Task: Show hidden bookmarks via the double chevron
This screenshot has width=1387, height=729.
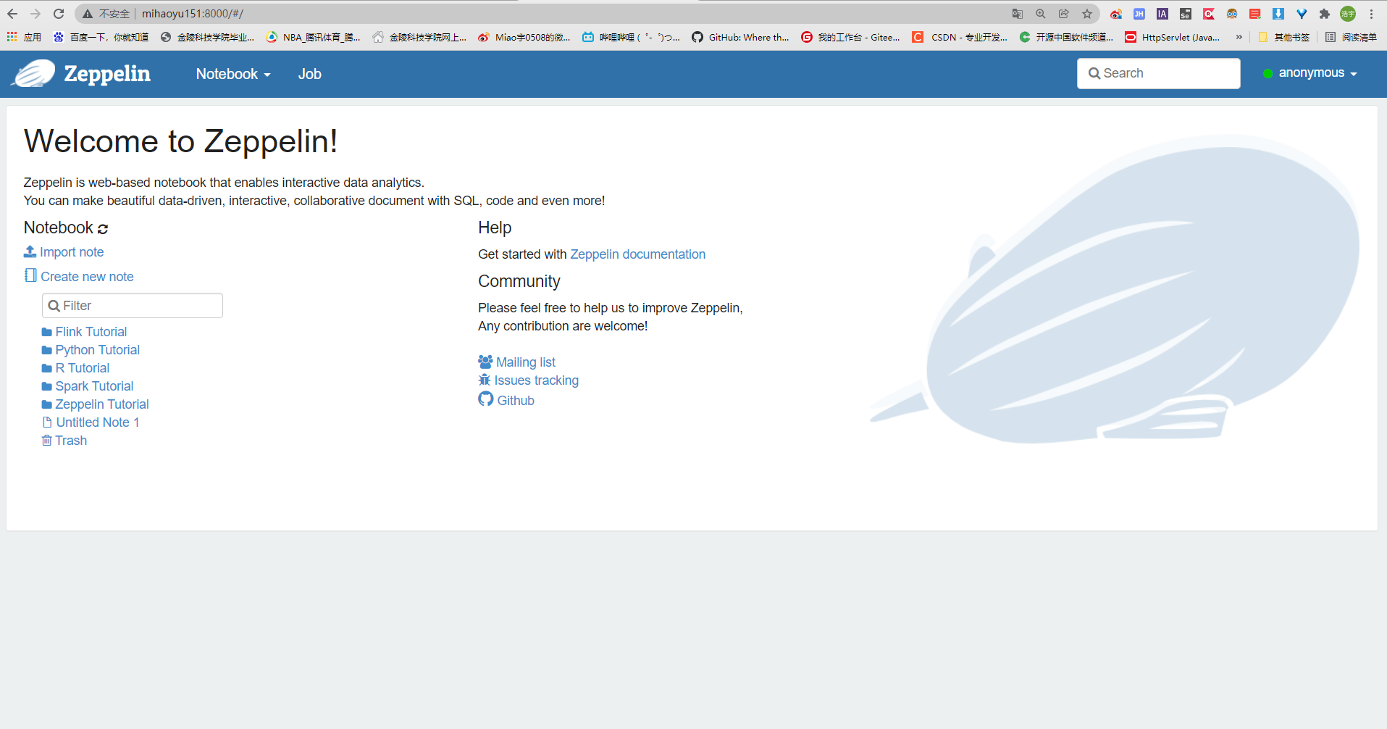Action: (x=1239, y=37)
